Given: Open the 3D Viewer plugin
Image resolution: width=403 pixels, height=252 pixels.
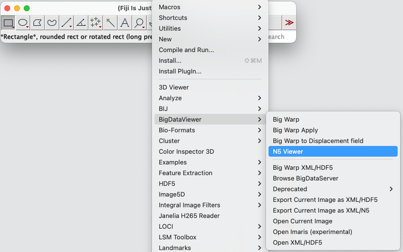Looking at the screenshot, I should pos(210,88).
